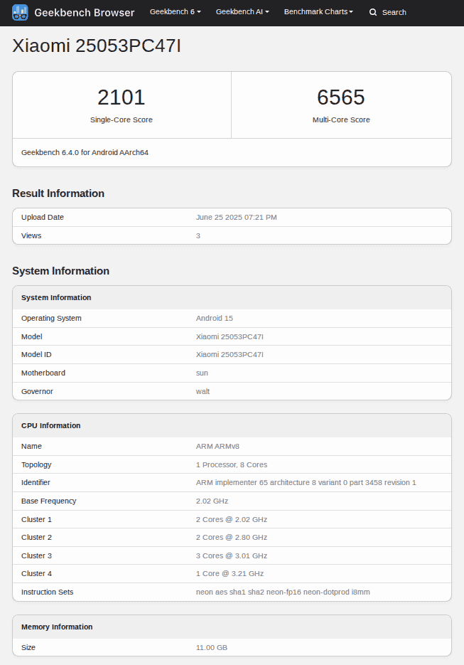464x665 pixels.
Task: Go to Geekbench Browser home via brand text
Action: coord(84,12)
